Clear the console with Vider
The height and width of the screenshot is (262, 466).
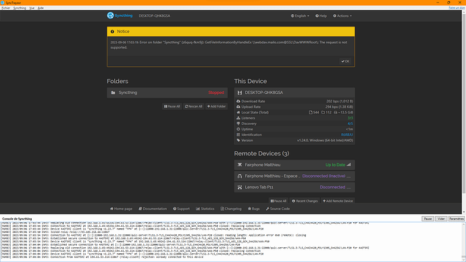(x=441, y=219)
